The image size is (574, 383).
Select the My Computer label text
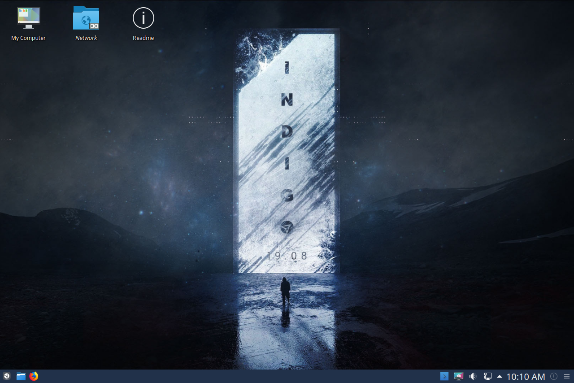28,38
